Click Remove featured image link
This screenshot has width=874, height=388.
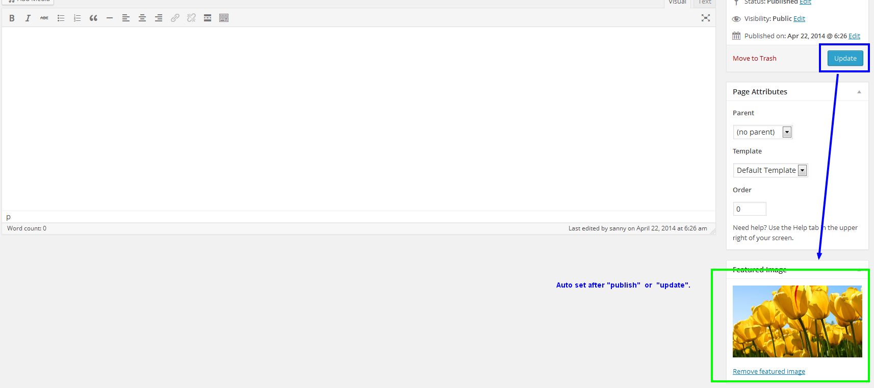[x=769, y=371]
